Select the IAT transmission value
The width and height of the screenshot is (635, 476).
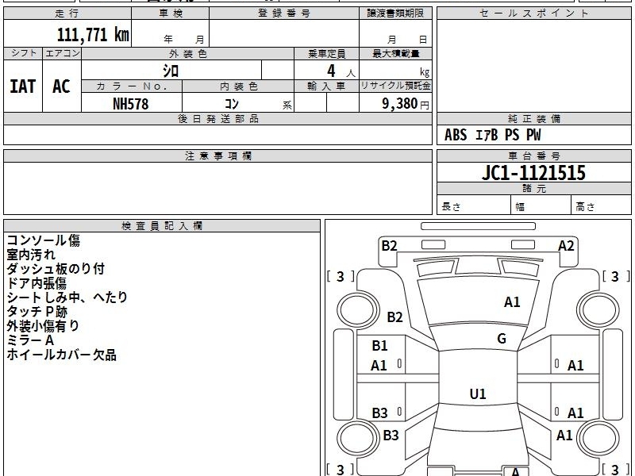(23, 86)
